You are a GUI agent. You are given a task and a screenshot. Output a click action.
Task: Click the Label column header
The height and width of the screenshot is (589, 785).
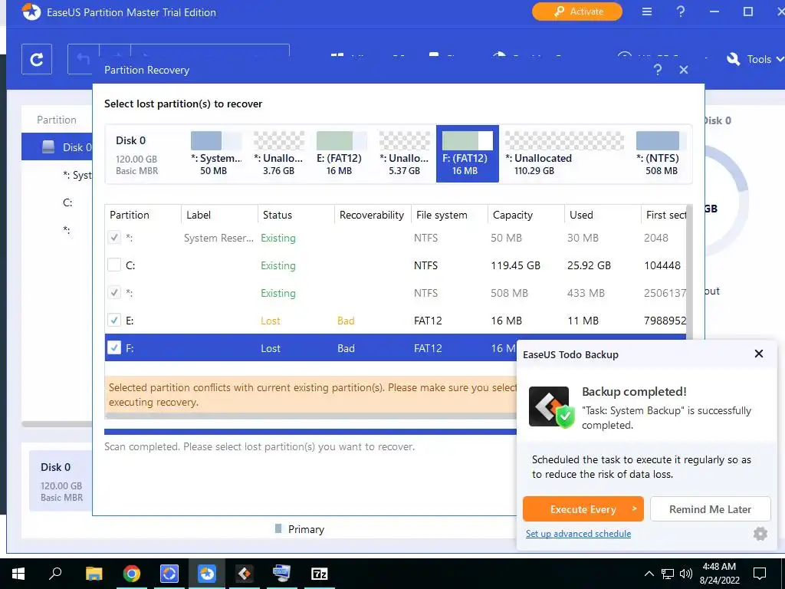[219, 215]
